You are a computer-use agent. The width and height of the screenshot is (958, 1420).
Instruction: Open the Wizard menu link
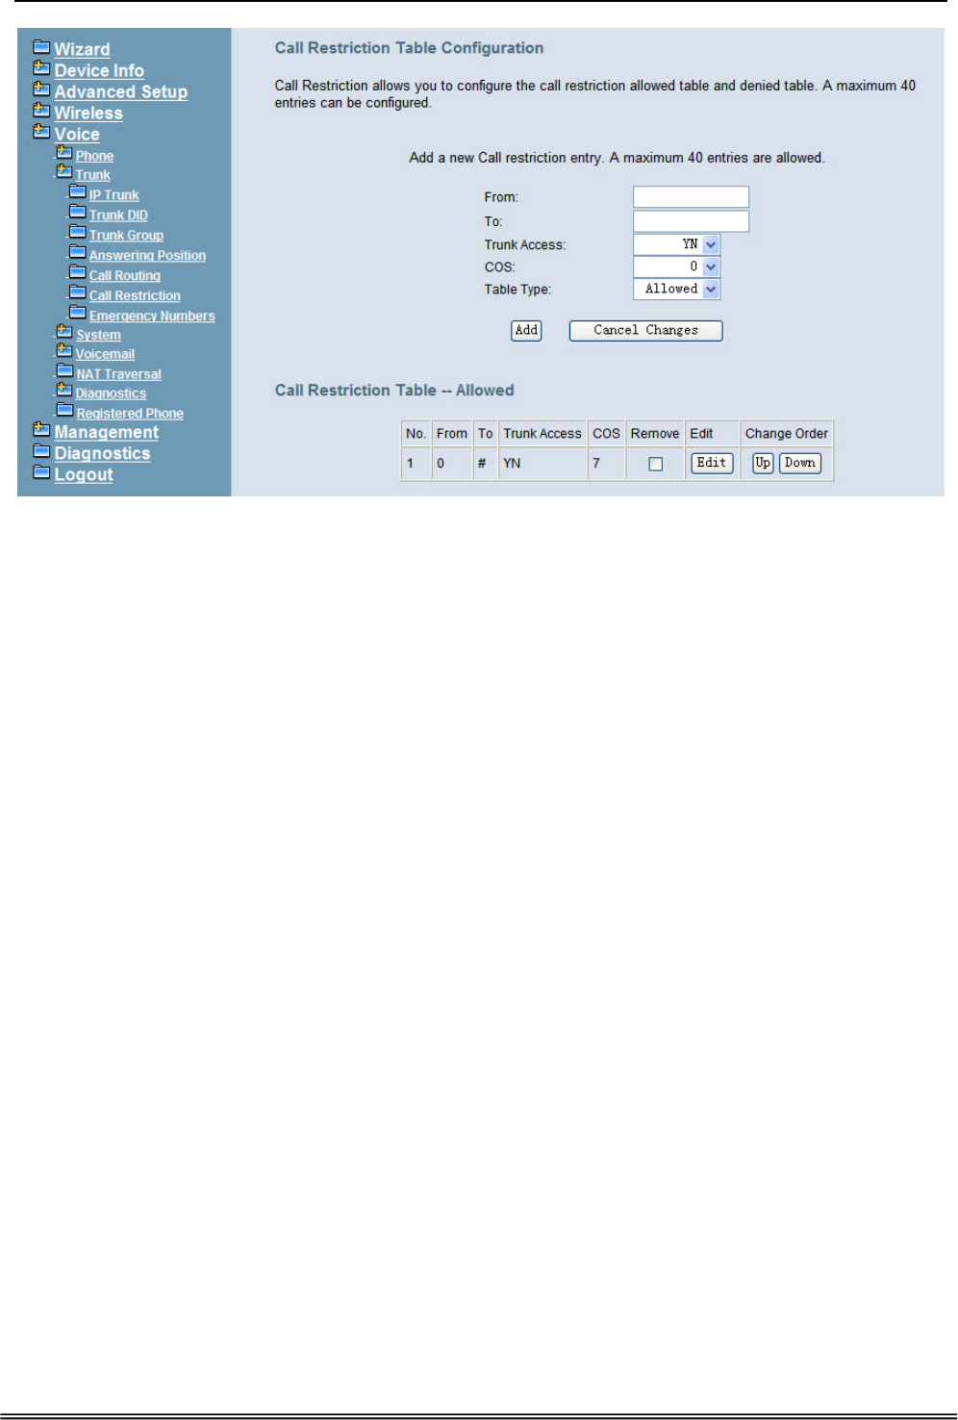(82, 49)
